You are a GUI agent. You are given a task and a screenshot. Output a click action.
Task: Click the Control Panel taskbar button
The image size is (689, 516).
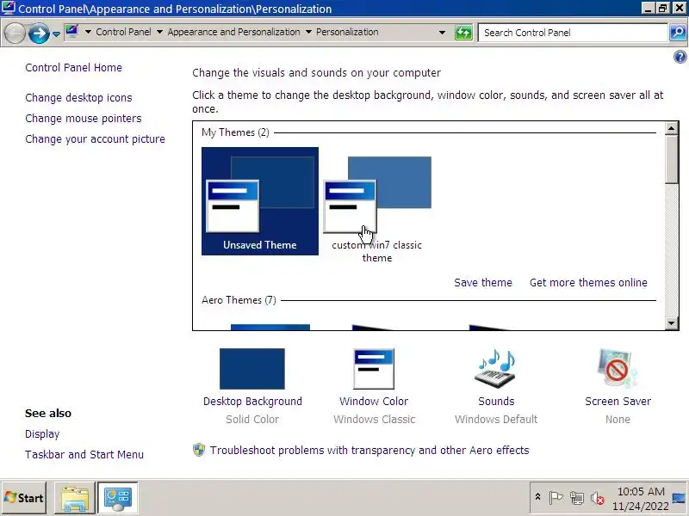click(x=118, y=498)
